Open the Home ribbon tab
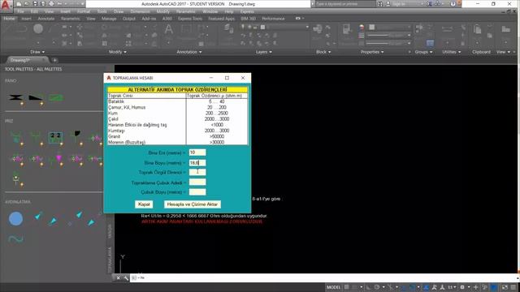This screenshot has width=520, height=292. [9, 19]
